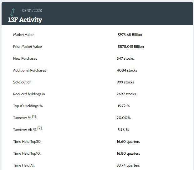
Task: Select the 20.00% turnover value
Action: 124,118
